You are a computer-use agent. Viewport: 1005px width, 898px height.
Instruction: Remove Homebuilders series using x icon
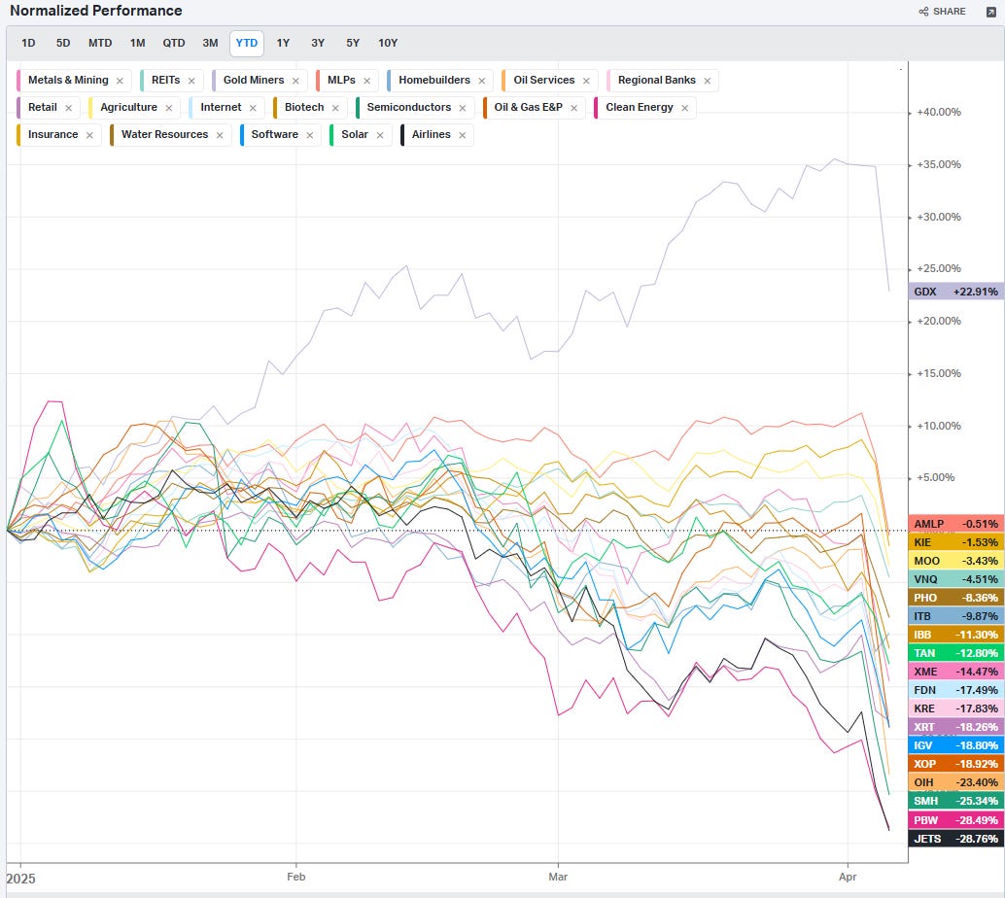481,81
